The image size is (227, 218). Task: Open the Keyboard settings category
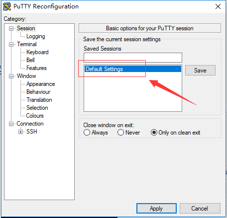pyautogui.click(x=37, y=52)
